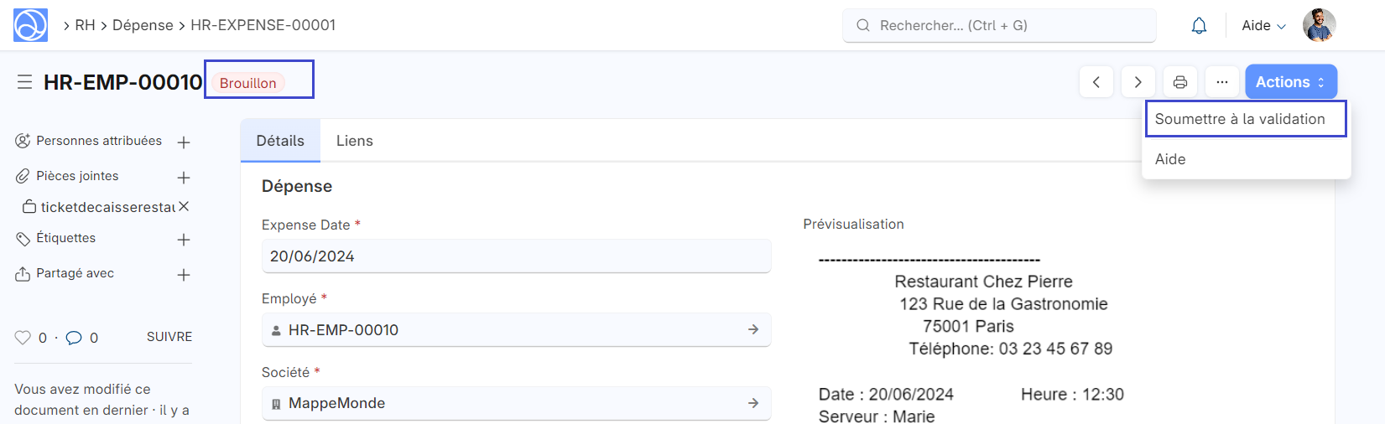Click SUIVRE to follow document
Image resolution: width=1385 pixels, height=424 pixels.
tap(169, 337)
